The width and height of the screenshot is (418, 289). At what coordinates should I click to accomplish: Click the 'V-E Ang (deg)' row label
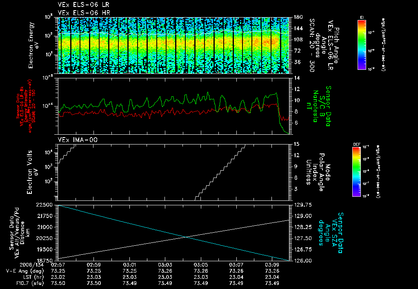[25, 271]
